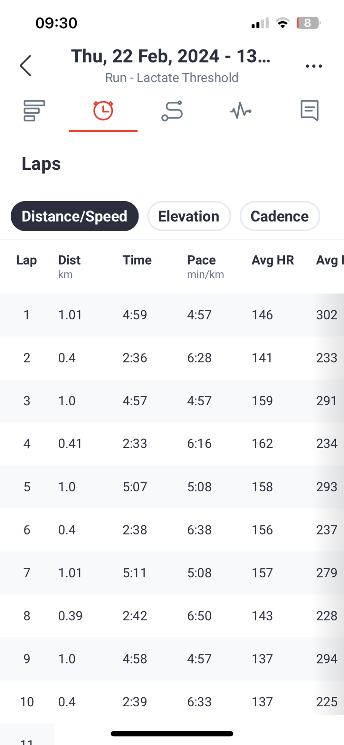This screenshot has width=344, height=745.
Task: Open the three-dot more options menu
Action: (313, 66)
